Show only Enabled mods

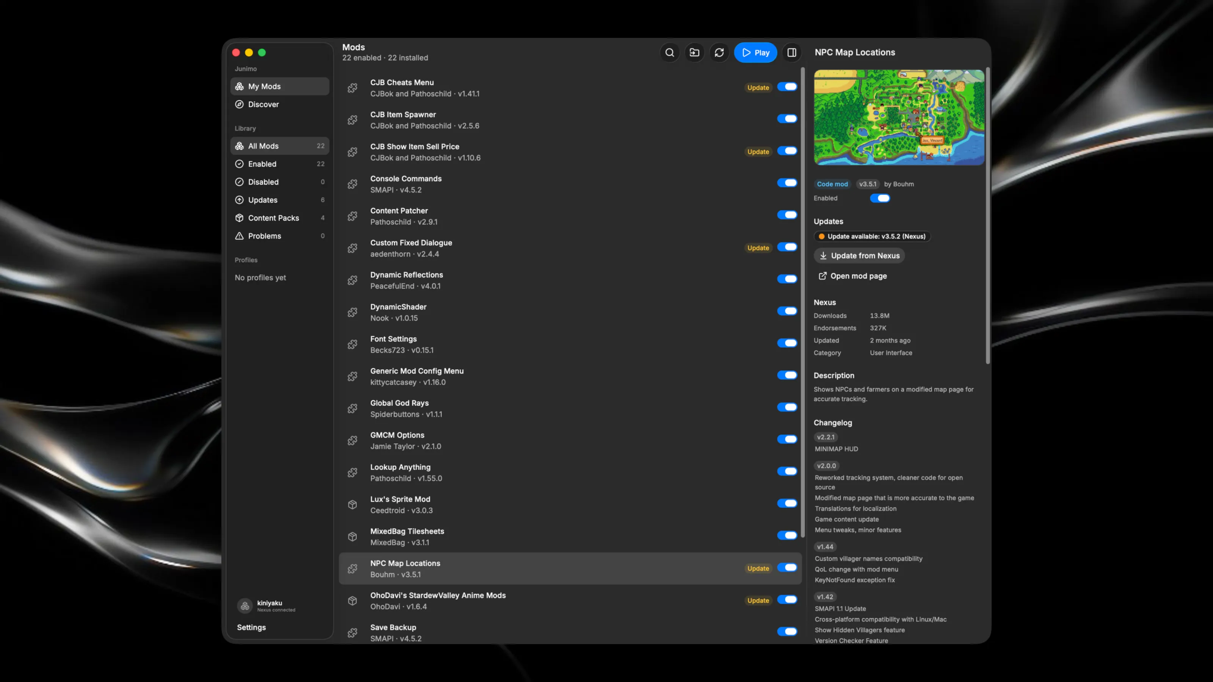pos(280,164)
